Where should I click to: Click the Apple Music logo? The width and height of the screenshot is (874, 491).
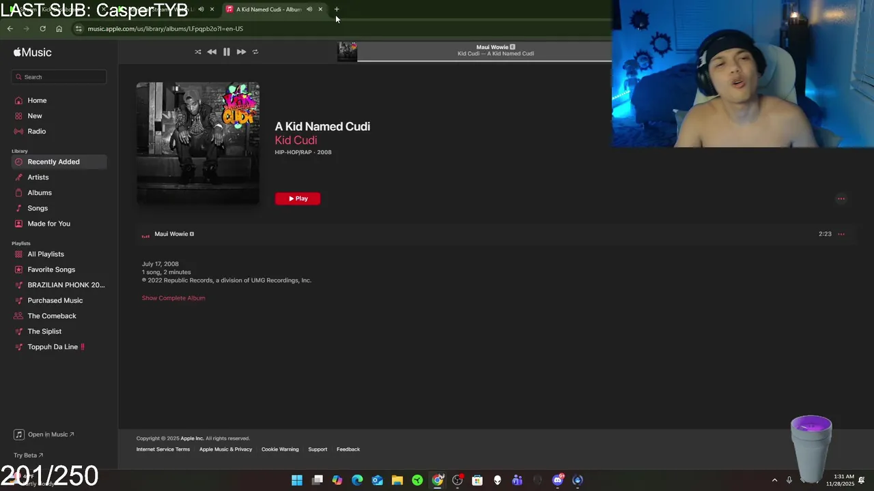click(x=32, y=53)
